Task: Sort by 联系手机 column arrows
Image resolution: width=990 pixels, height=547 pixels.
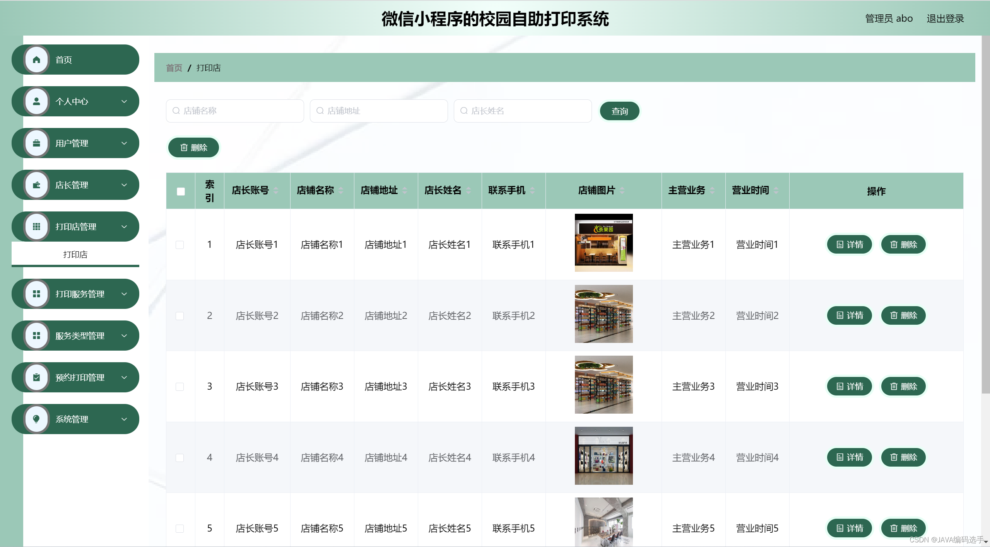Action: pos(532,191)
